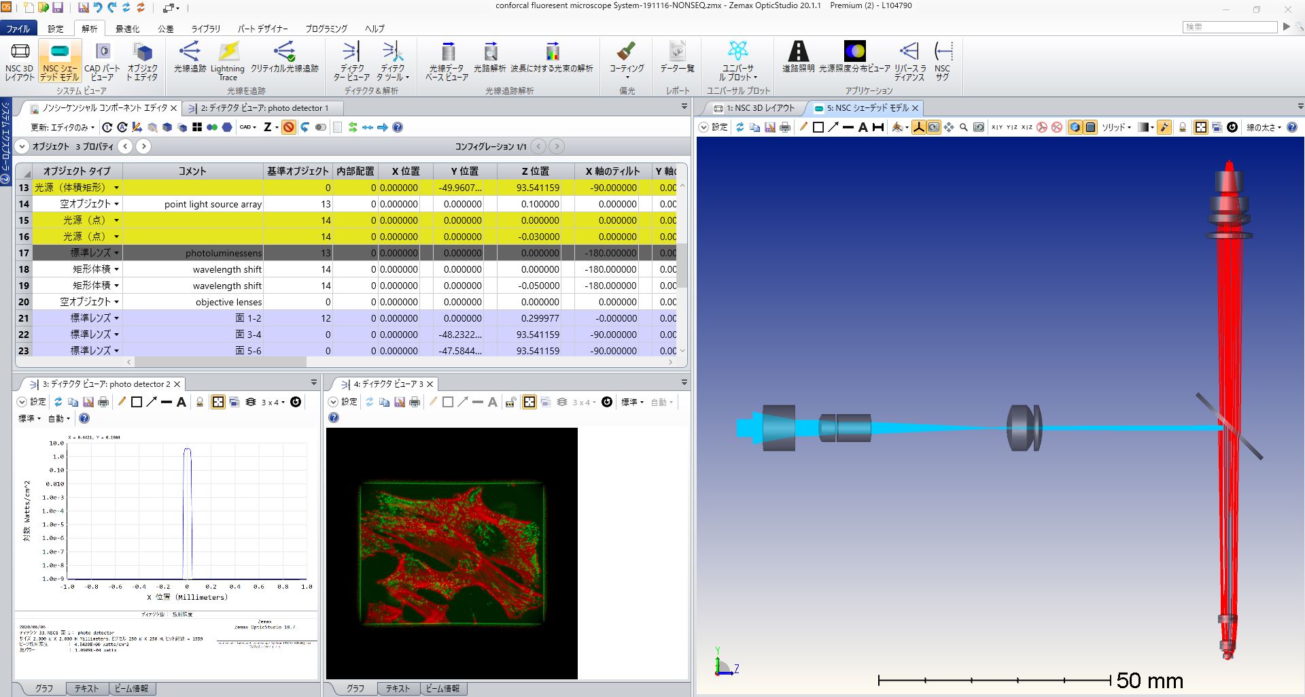Open the Ray Database Viewer tool
Screen dimensions: 1305x697
pos(447,61)
